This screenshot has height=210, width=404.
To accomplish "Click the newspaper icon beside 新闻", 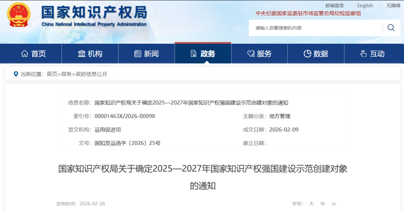I will pyautogui.click(x=138, y=53).
